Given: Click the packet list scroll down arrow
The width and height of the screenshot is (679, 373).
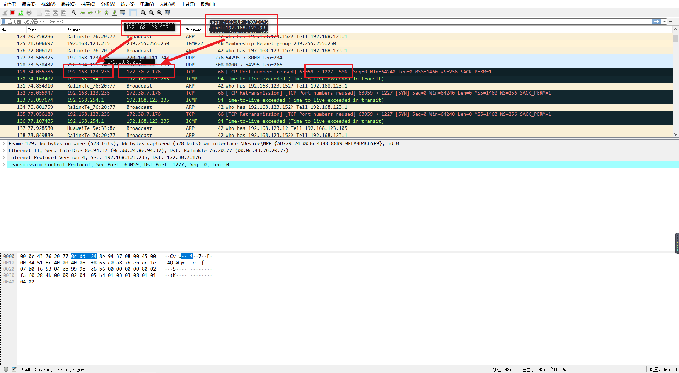Looking at the screenshot, I should point(675,134).
